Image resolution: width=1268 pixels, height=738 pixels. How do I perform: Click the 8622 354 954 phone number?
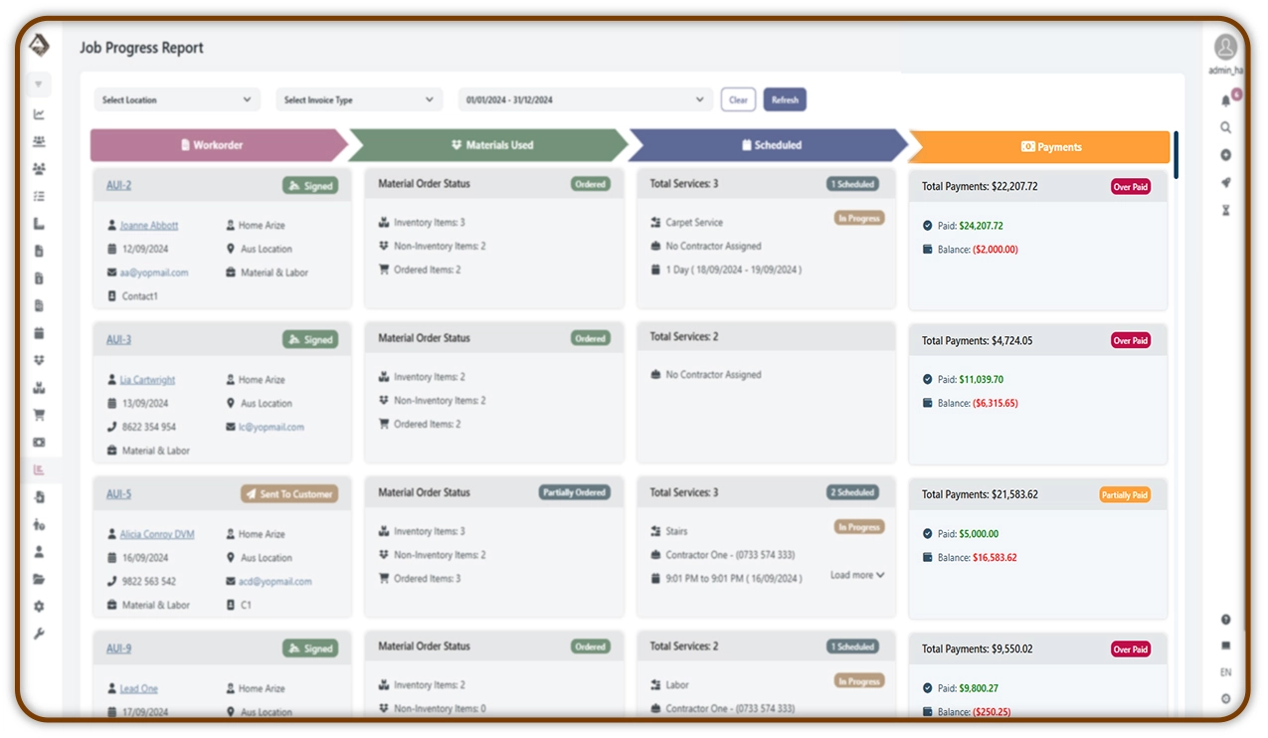[x=148, y=427]
